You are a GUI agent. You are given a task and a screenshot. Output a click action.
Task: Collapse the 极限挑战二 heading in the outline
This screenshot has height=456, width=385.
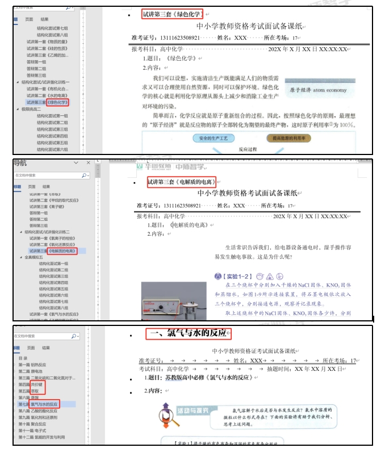click(x=18, y=109)
